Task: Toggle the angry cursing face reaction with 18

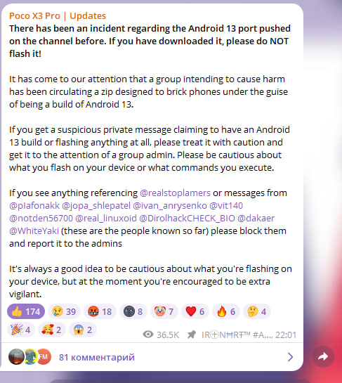Action: tap(100, 311)
